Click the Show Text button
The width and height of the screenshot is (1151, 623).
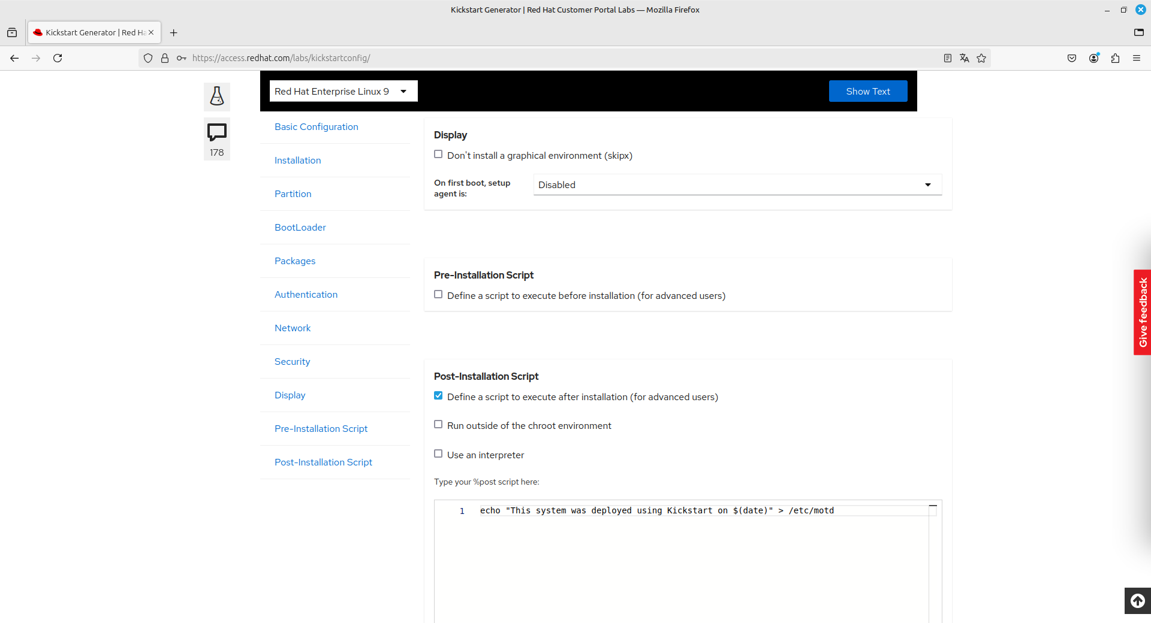pos(868,91)
